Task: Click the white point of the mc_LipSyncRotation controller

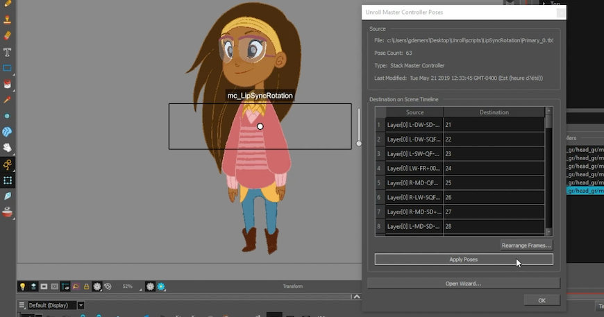Action: pyautogui.click(x=260, y=126)
